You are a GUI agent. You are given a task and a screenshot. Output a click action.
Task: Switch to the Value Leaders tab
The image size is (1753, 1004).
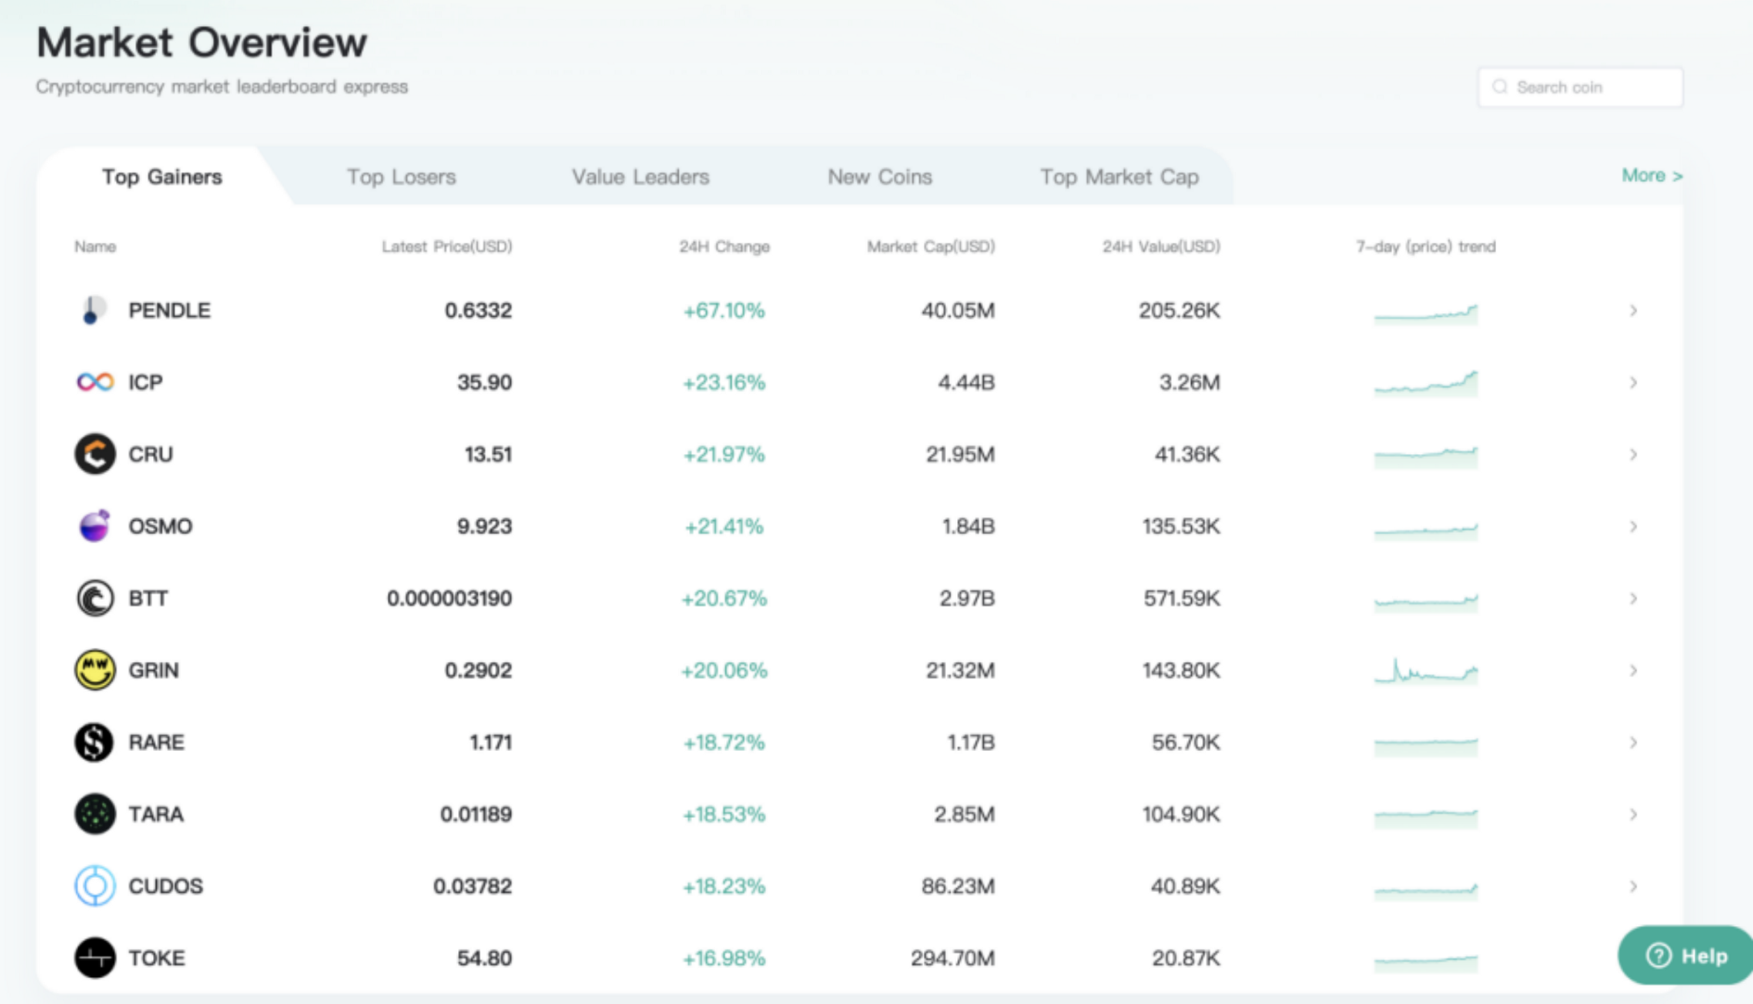[x=640, y=176]
